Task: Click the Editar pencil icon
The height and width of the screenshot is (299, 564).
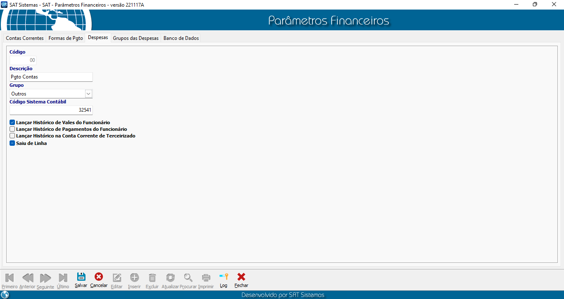Action: point(117,278)
